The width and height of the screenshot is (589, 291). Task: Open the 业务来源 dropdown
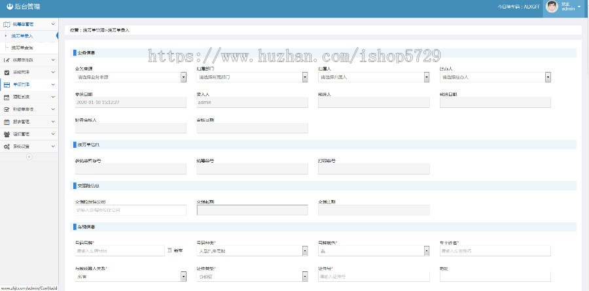pos(131,77)
